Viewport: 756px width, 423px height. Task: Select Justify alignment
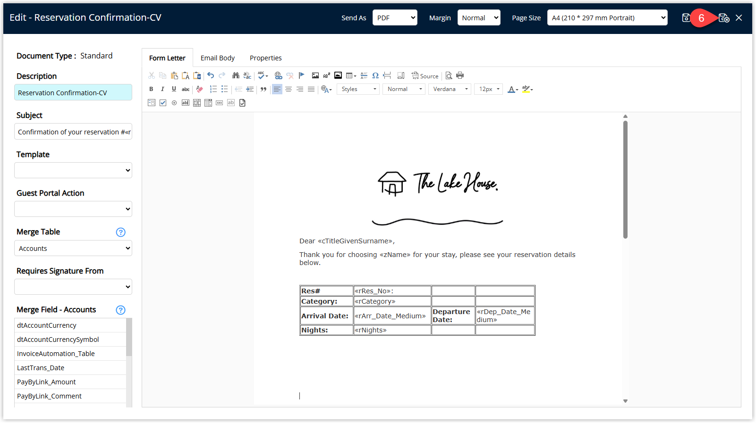pyautogui.click(x=311, y=89)
